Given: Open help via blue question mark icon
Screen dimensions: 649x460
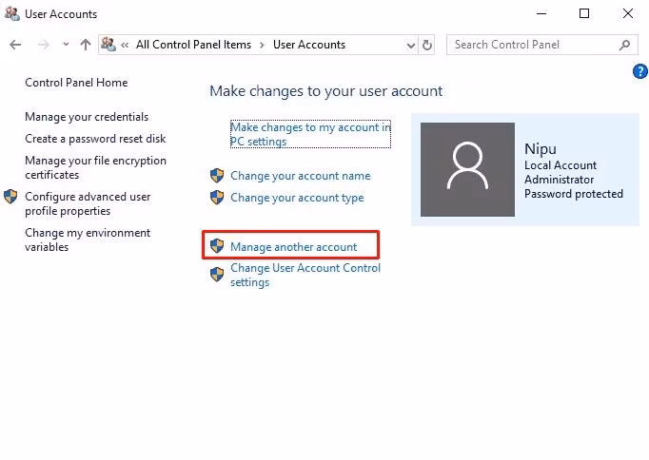Looking at the screenshot, I should pyautogui.click(x=640, y=72).
